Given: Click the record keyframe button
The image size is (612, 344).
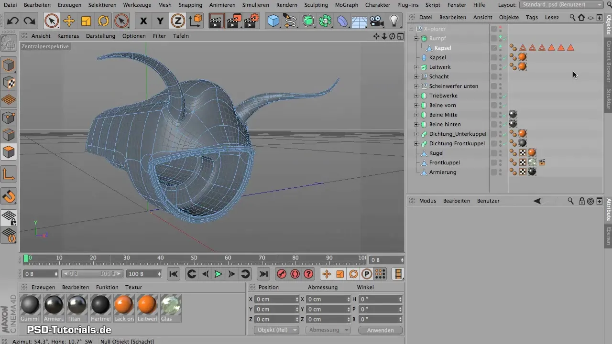Looking at the screenshot, I should pyautogui.click(x=282, y=274).
